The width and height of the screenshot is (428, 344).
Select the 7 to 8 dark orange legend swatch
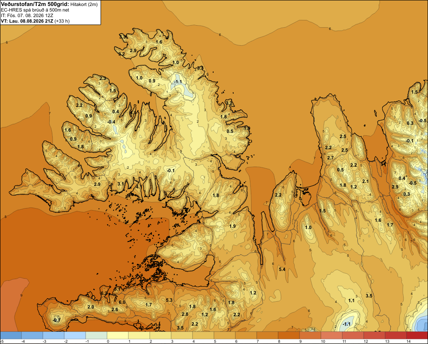pos(267,335)
